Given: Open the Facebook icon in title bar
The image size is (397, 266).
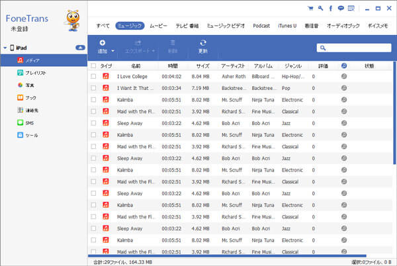Looking at the screenshot, I should (330, 9).
